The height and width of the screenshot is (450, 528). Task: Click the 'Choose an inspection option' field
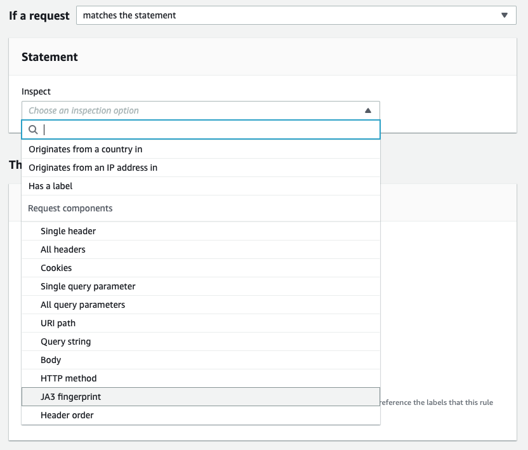(201, 110)
